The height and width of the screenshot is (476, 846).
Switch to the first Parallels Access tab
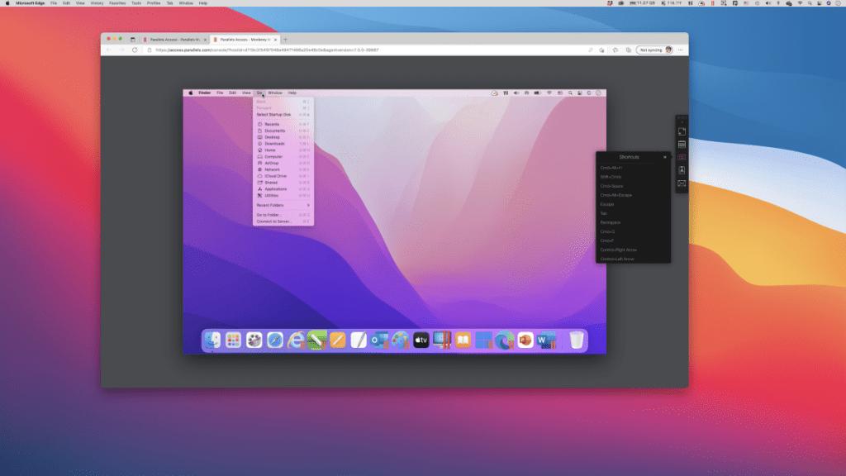[172, 39]
